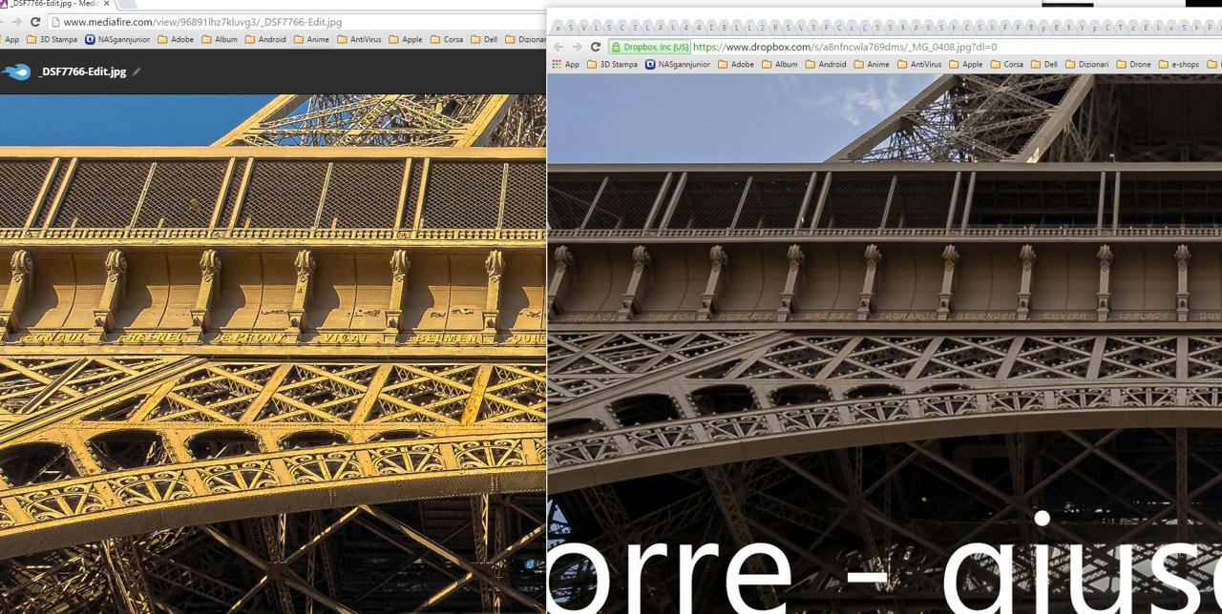Screen dimensions: 1222x614
Task: Open Android bookmark folder in MediaFire window
Action: tap(266, 39)
